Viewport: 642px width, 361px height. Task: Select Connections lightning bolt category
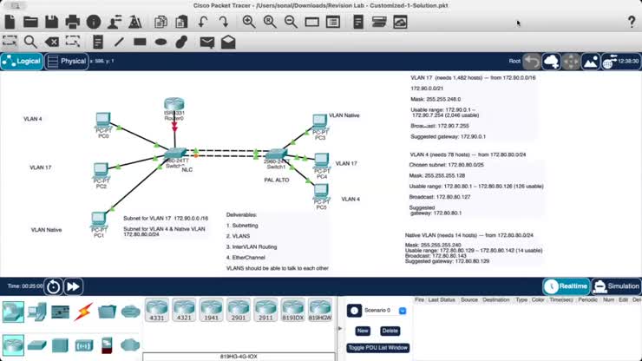pyautogui.click(x=83, y=312)
